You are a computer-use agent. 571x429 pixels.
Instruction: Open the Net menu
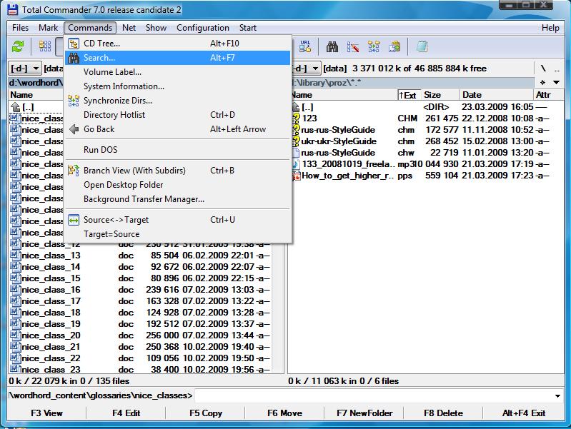(129, 28)
